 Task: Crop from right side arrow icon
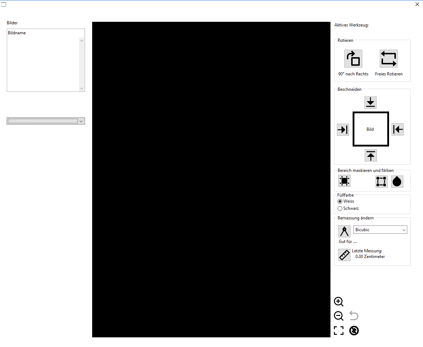(x=398, y=129)
